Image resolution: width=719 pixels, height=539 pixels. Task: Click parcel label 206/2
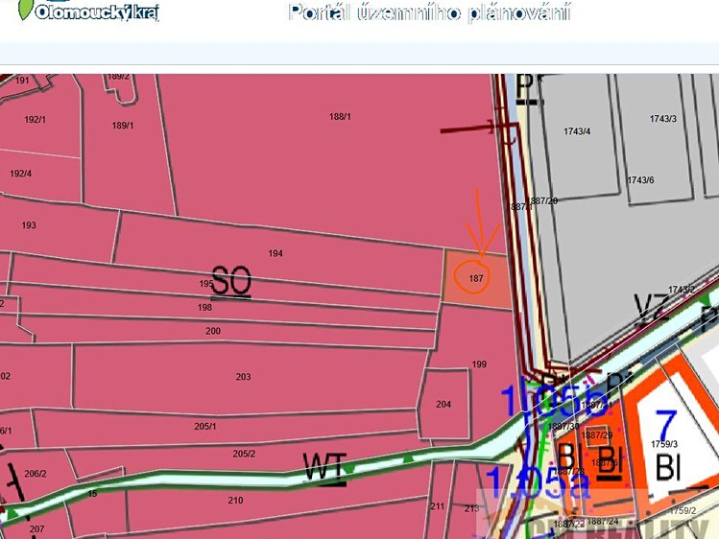click(x=36, y=474)
